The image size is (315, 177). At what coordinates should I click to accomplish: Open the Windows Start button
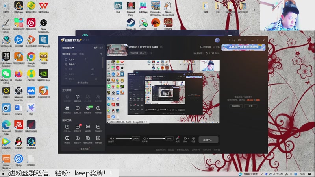pyautogui.click(x=3, y=174)
